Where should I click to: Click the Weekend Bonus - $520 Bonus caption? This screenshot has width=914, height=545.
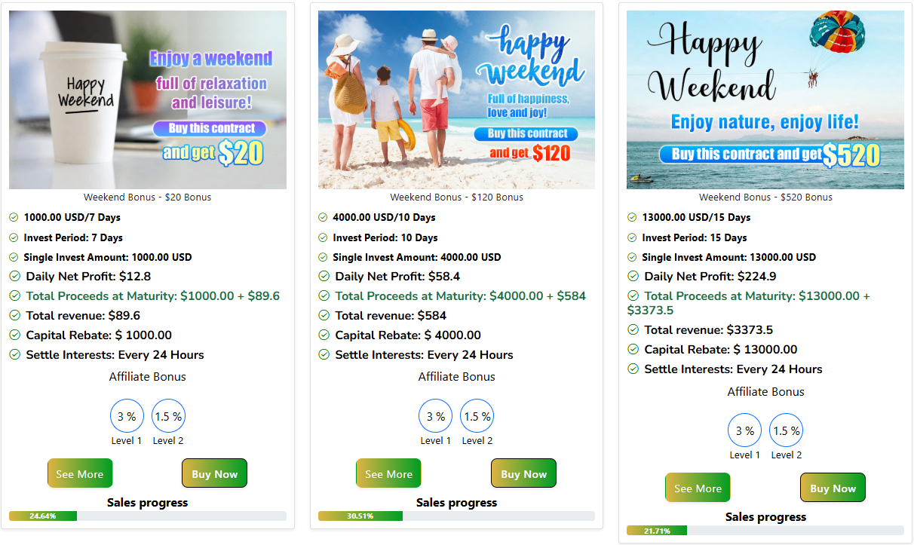point(765,197)
